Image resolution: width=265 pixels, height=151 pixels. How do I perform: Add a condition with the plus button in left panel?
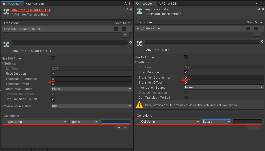tap(119, 127)
